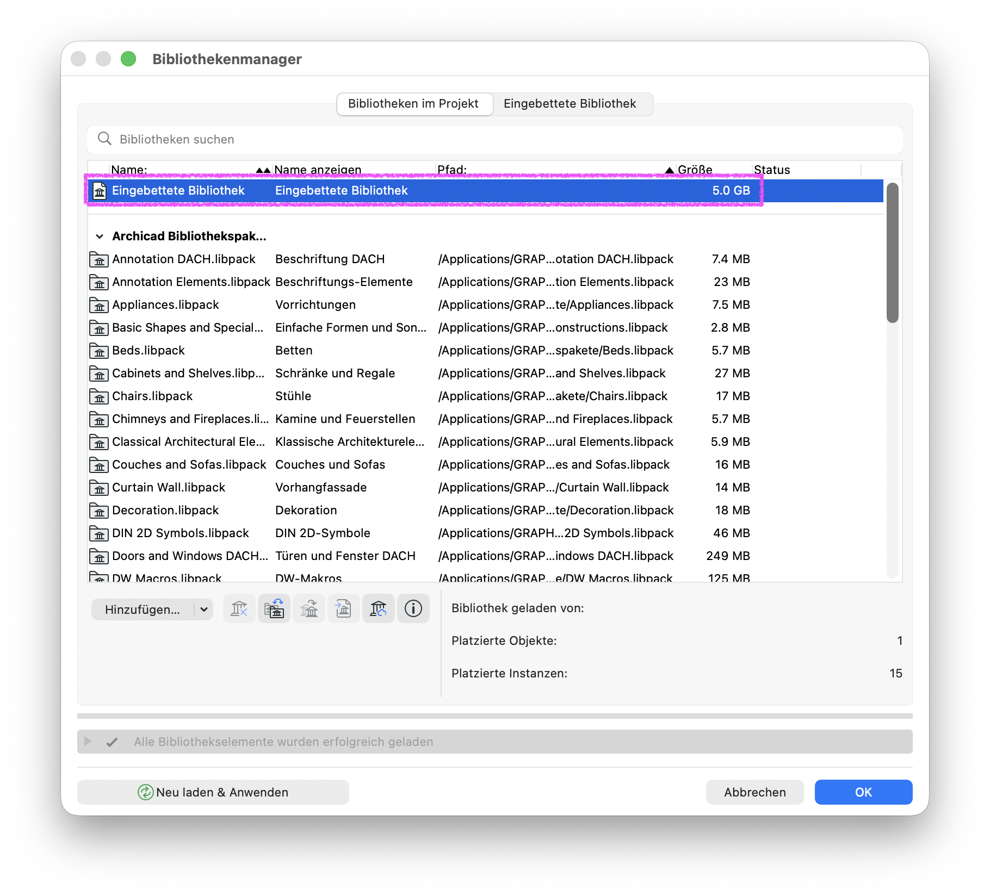Click the remove library icon with the X

[239, 608]
